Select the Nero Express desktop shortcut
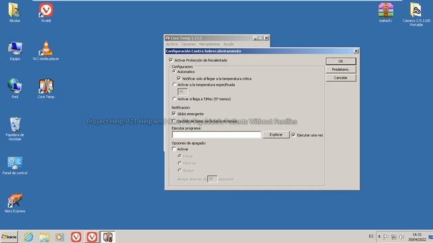Screen dimensions: 433x243 pyautogui.click(x=15, y=203)
